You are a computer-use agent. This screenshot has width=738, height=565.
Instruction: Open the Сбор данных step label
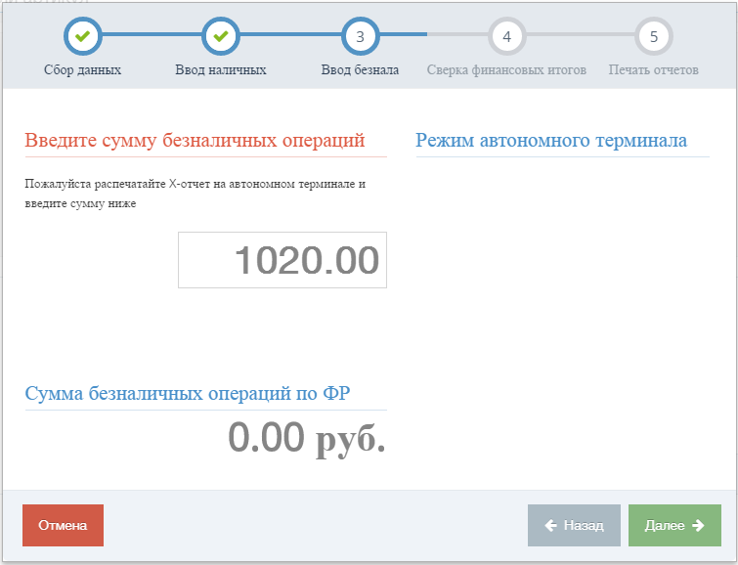tap(83, 69)
